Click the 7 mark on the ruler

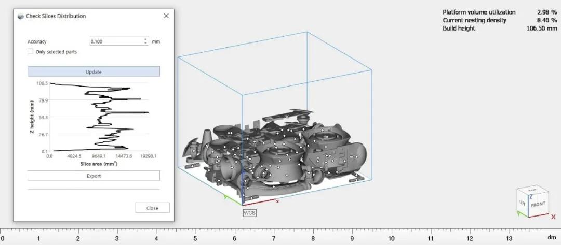[274, 239]
